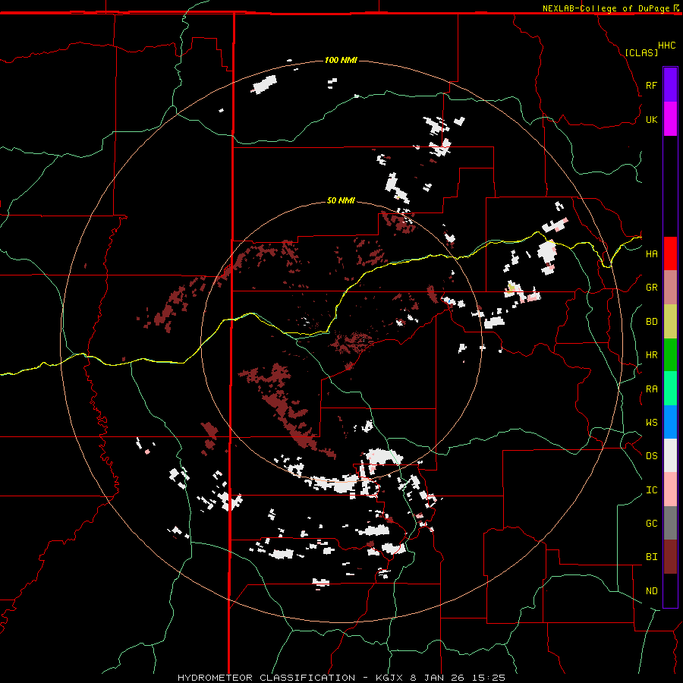The image size is (683, 683).
Task: Click the HR legend label
Action: [651, 355]
